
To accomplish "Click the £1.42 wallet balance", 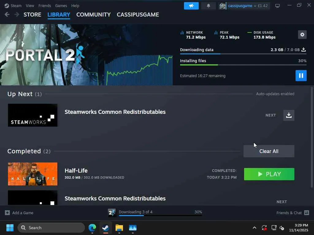I will (262, 6).
